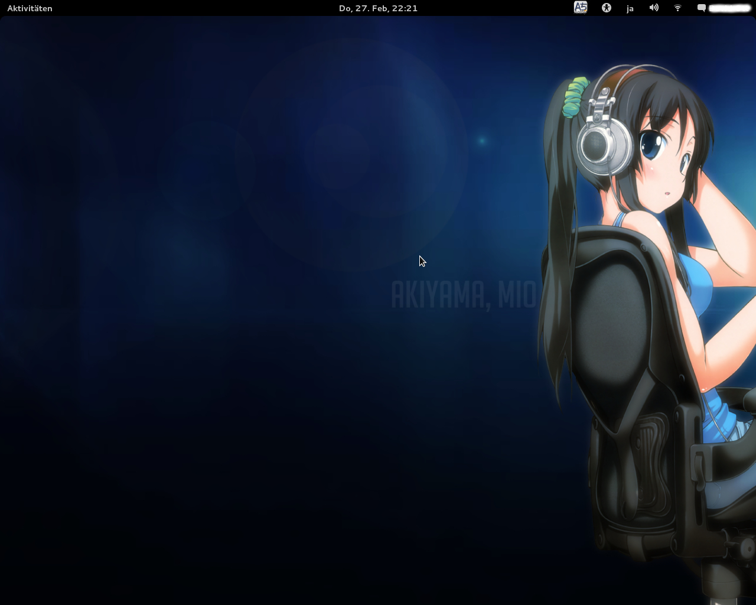Open the accessibility menu icon

(606, 8)
